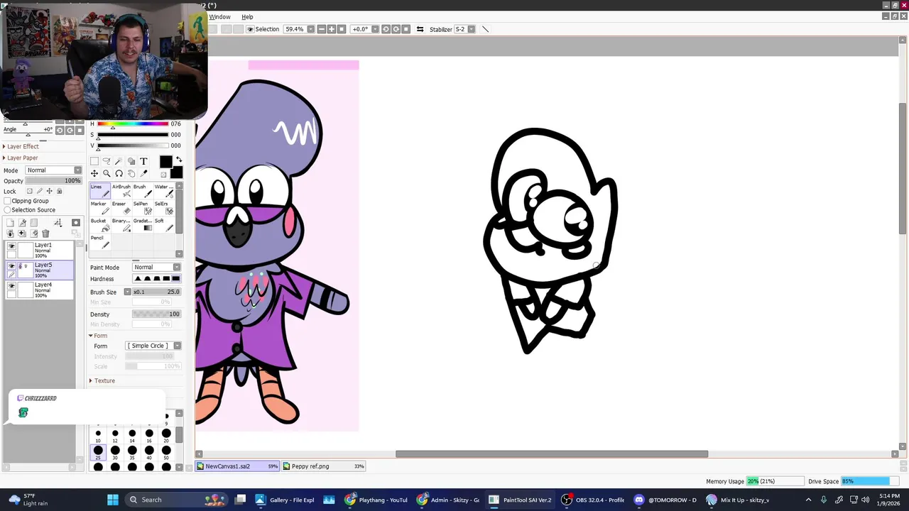The width and height of the screenshot is (909, 511).
Task: Select the AirBrush tool
Action: [121, 191]
